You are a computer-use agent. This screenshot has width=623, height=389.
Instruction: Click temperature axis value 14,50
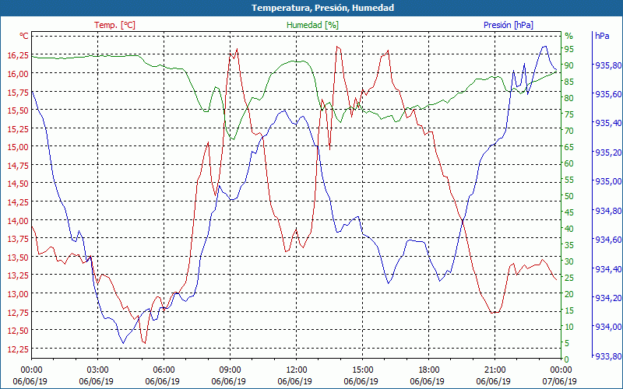[x=18, y=184]
